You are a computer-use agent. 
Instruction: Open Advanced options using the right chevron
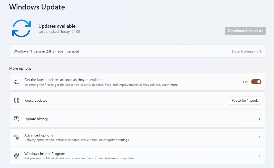point(259,137)
